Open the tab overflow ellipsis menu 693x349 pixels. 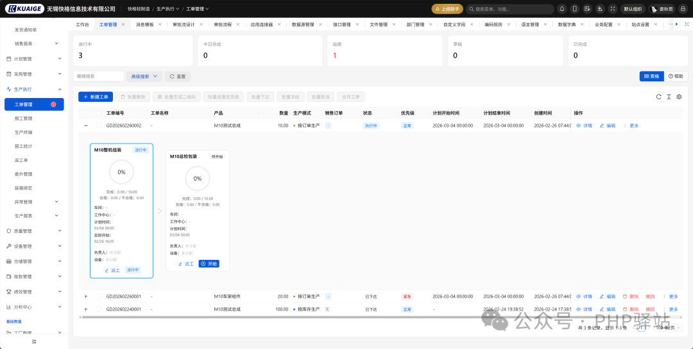[671, 24]
